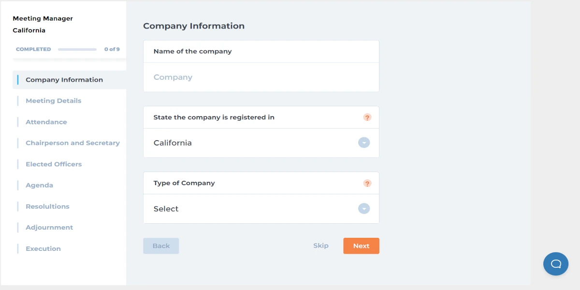This screenshot has width=580, height=290.
Task: Click the help icon beside State registered
Action: point(367,117)
